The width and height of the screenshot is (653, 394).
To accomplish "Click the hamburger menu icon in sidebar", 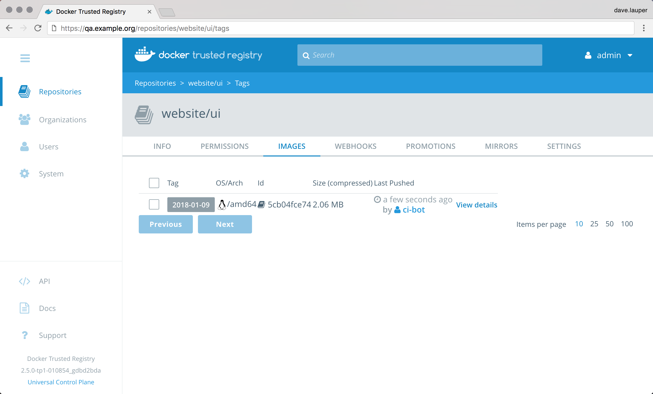I will (25, 58).
